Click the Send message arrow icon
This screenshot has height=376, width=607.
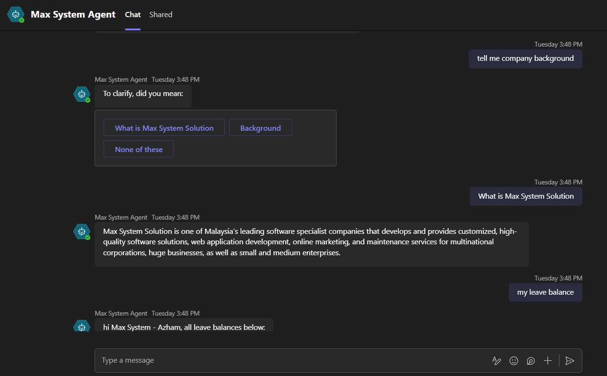(x=570, y=361)
